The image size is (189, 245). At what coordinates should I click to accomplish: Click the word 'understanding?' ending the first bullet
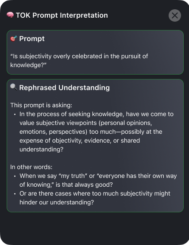(x=41, y=150)
